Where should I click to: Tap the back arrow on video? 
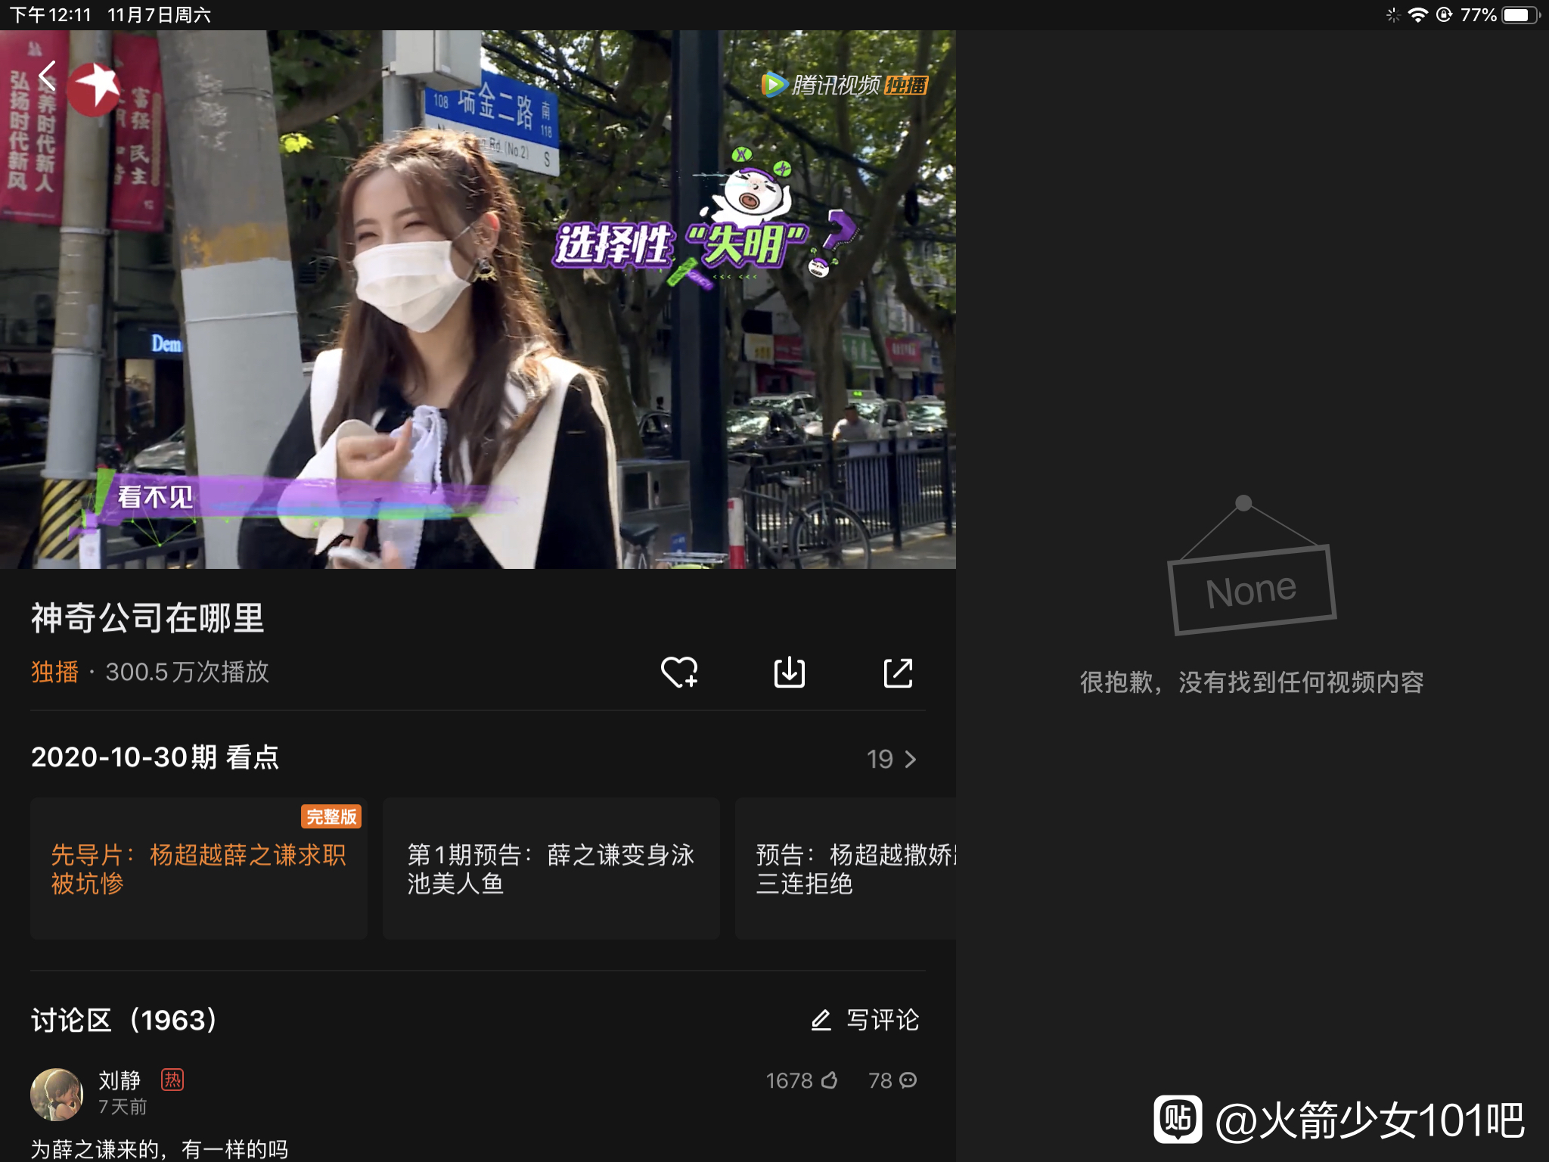click(x=48, y=76)
